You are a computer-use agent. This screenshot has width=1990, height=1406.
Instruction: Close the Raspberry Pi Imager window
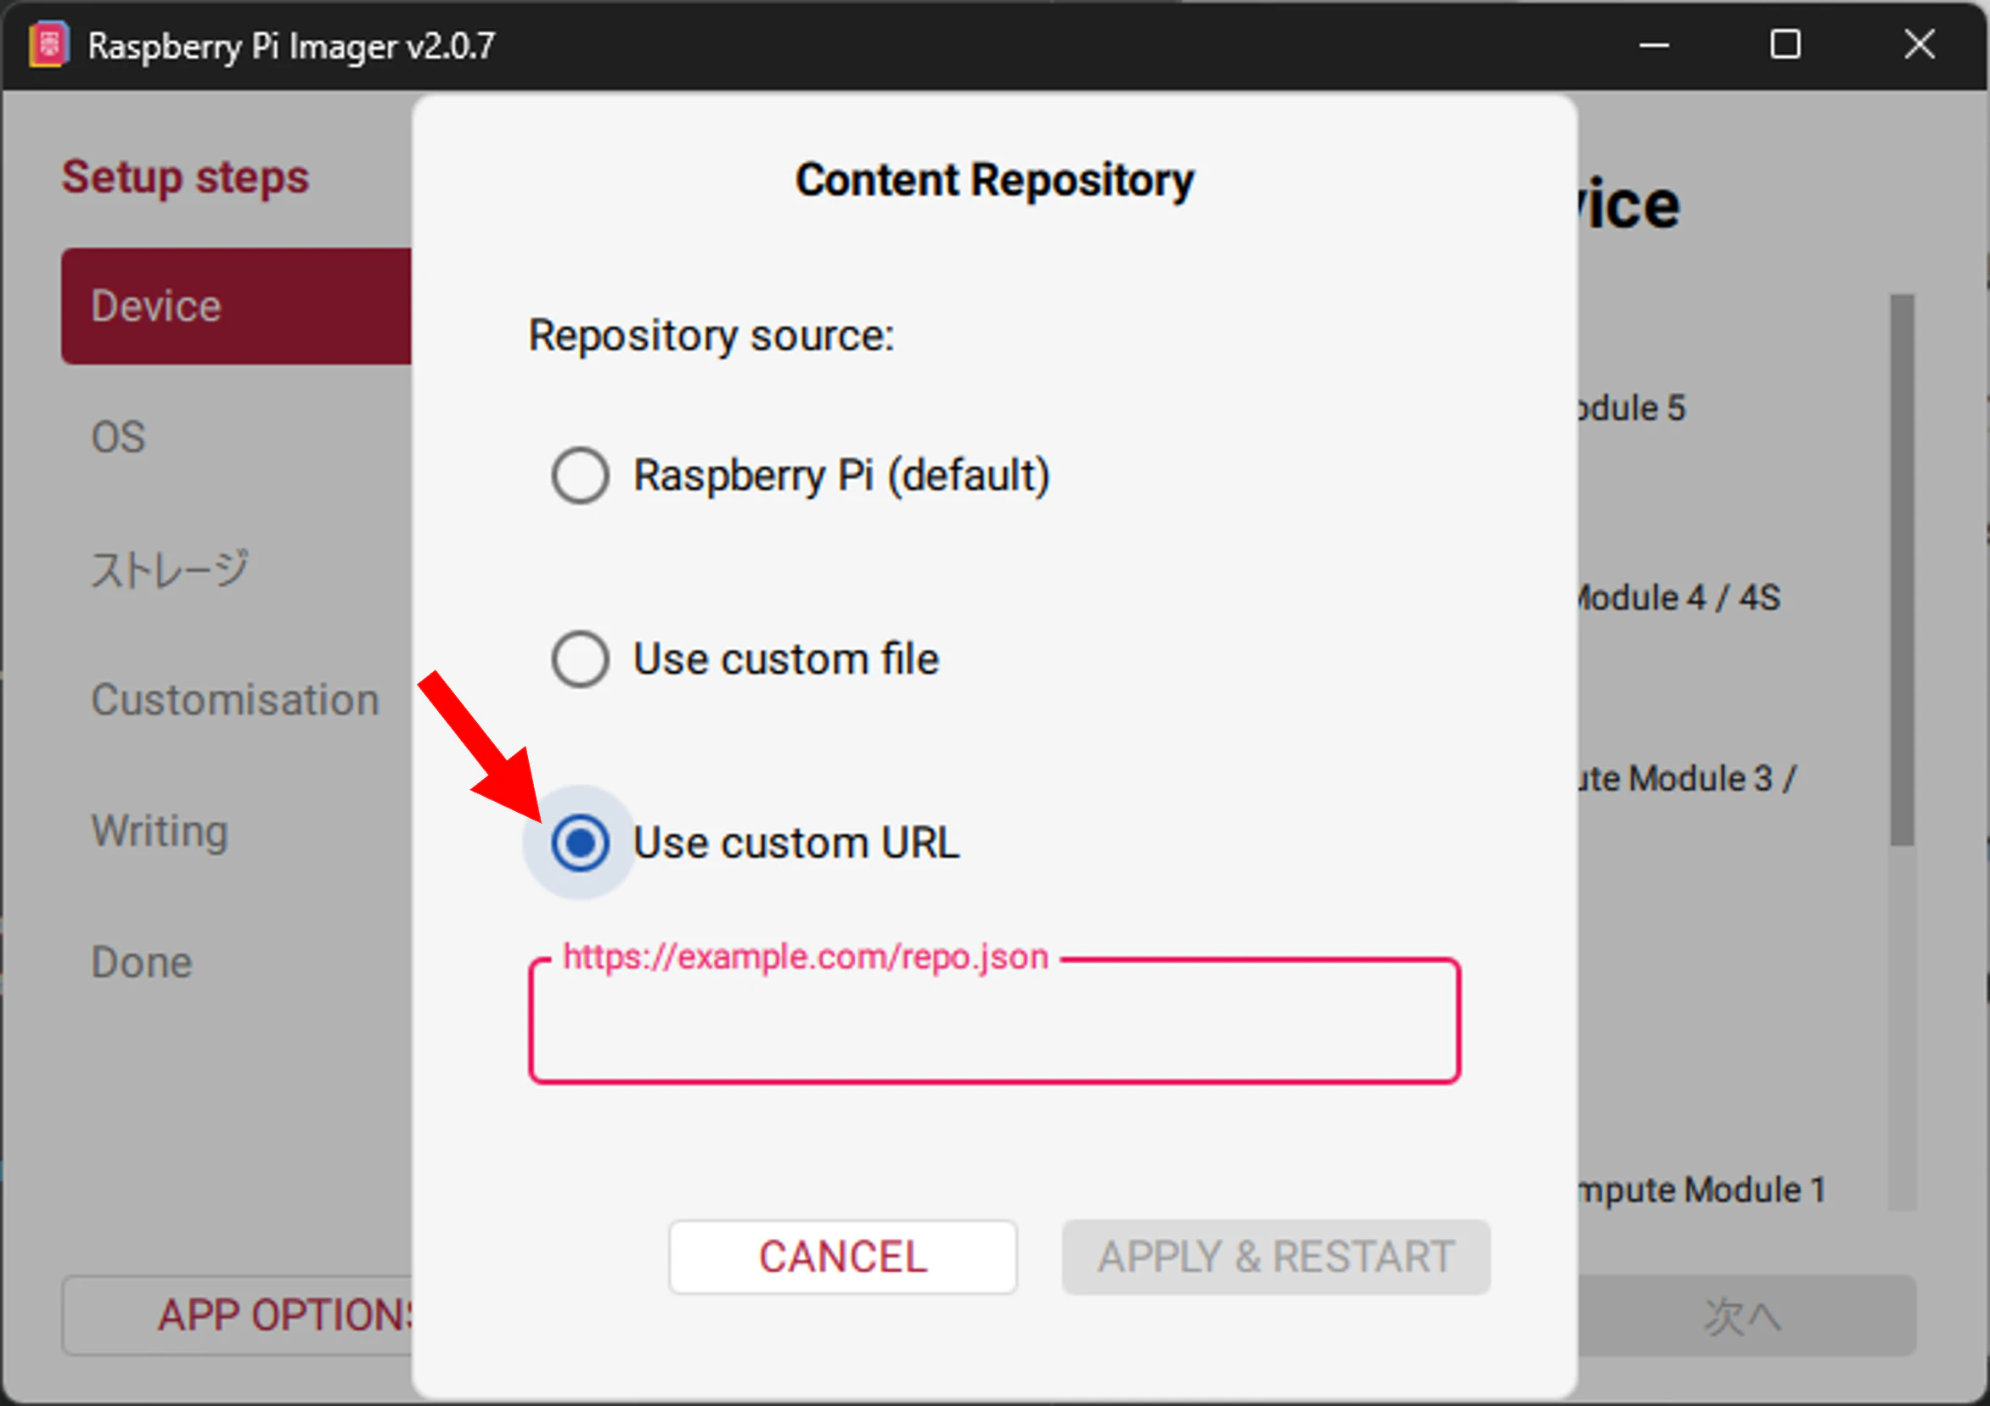pos(1919,44)
